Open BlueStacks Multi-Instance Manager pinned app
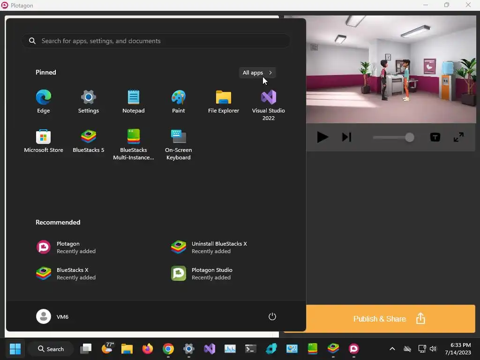The height and width of the screenshot is (360, 480). click(134, 144)
